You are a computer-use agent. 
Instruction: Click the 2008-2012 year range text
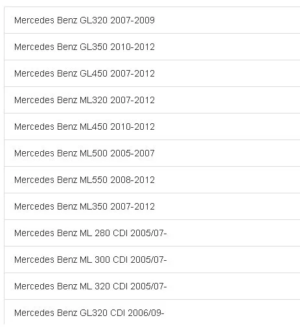pyautogui.click(x=132, y=180)
